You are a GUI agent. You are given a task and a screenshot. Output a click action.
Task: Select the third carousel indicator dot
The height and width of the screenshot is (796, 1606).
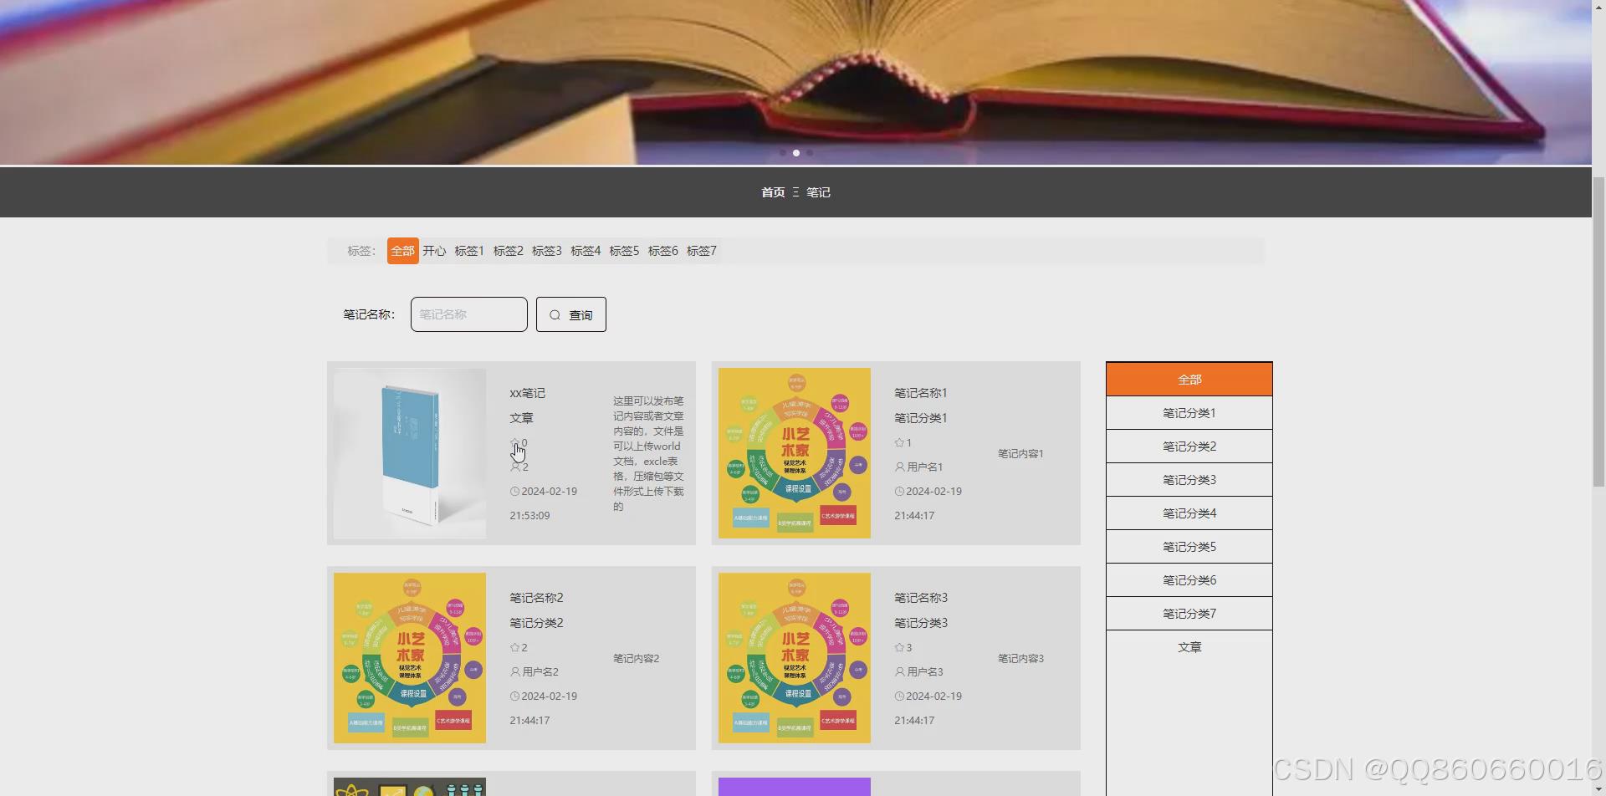(x=810, y=153)
